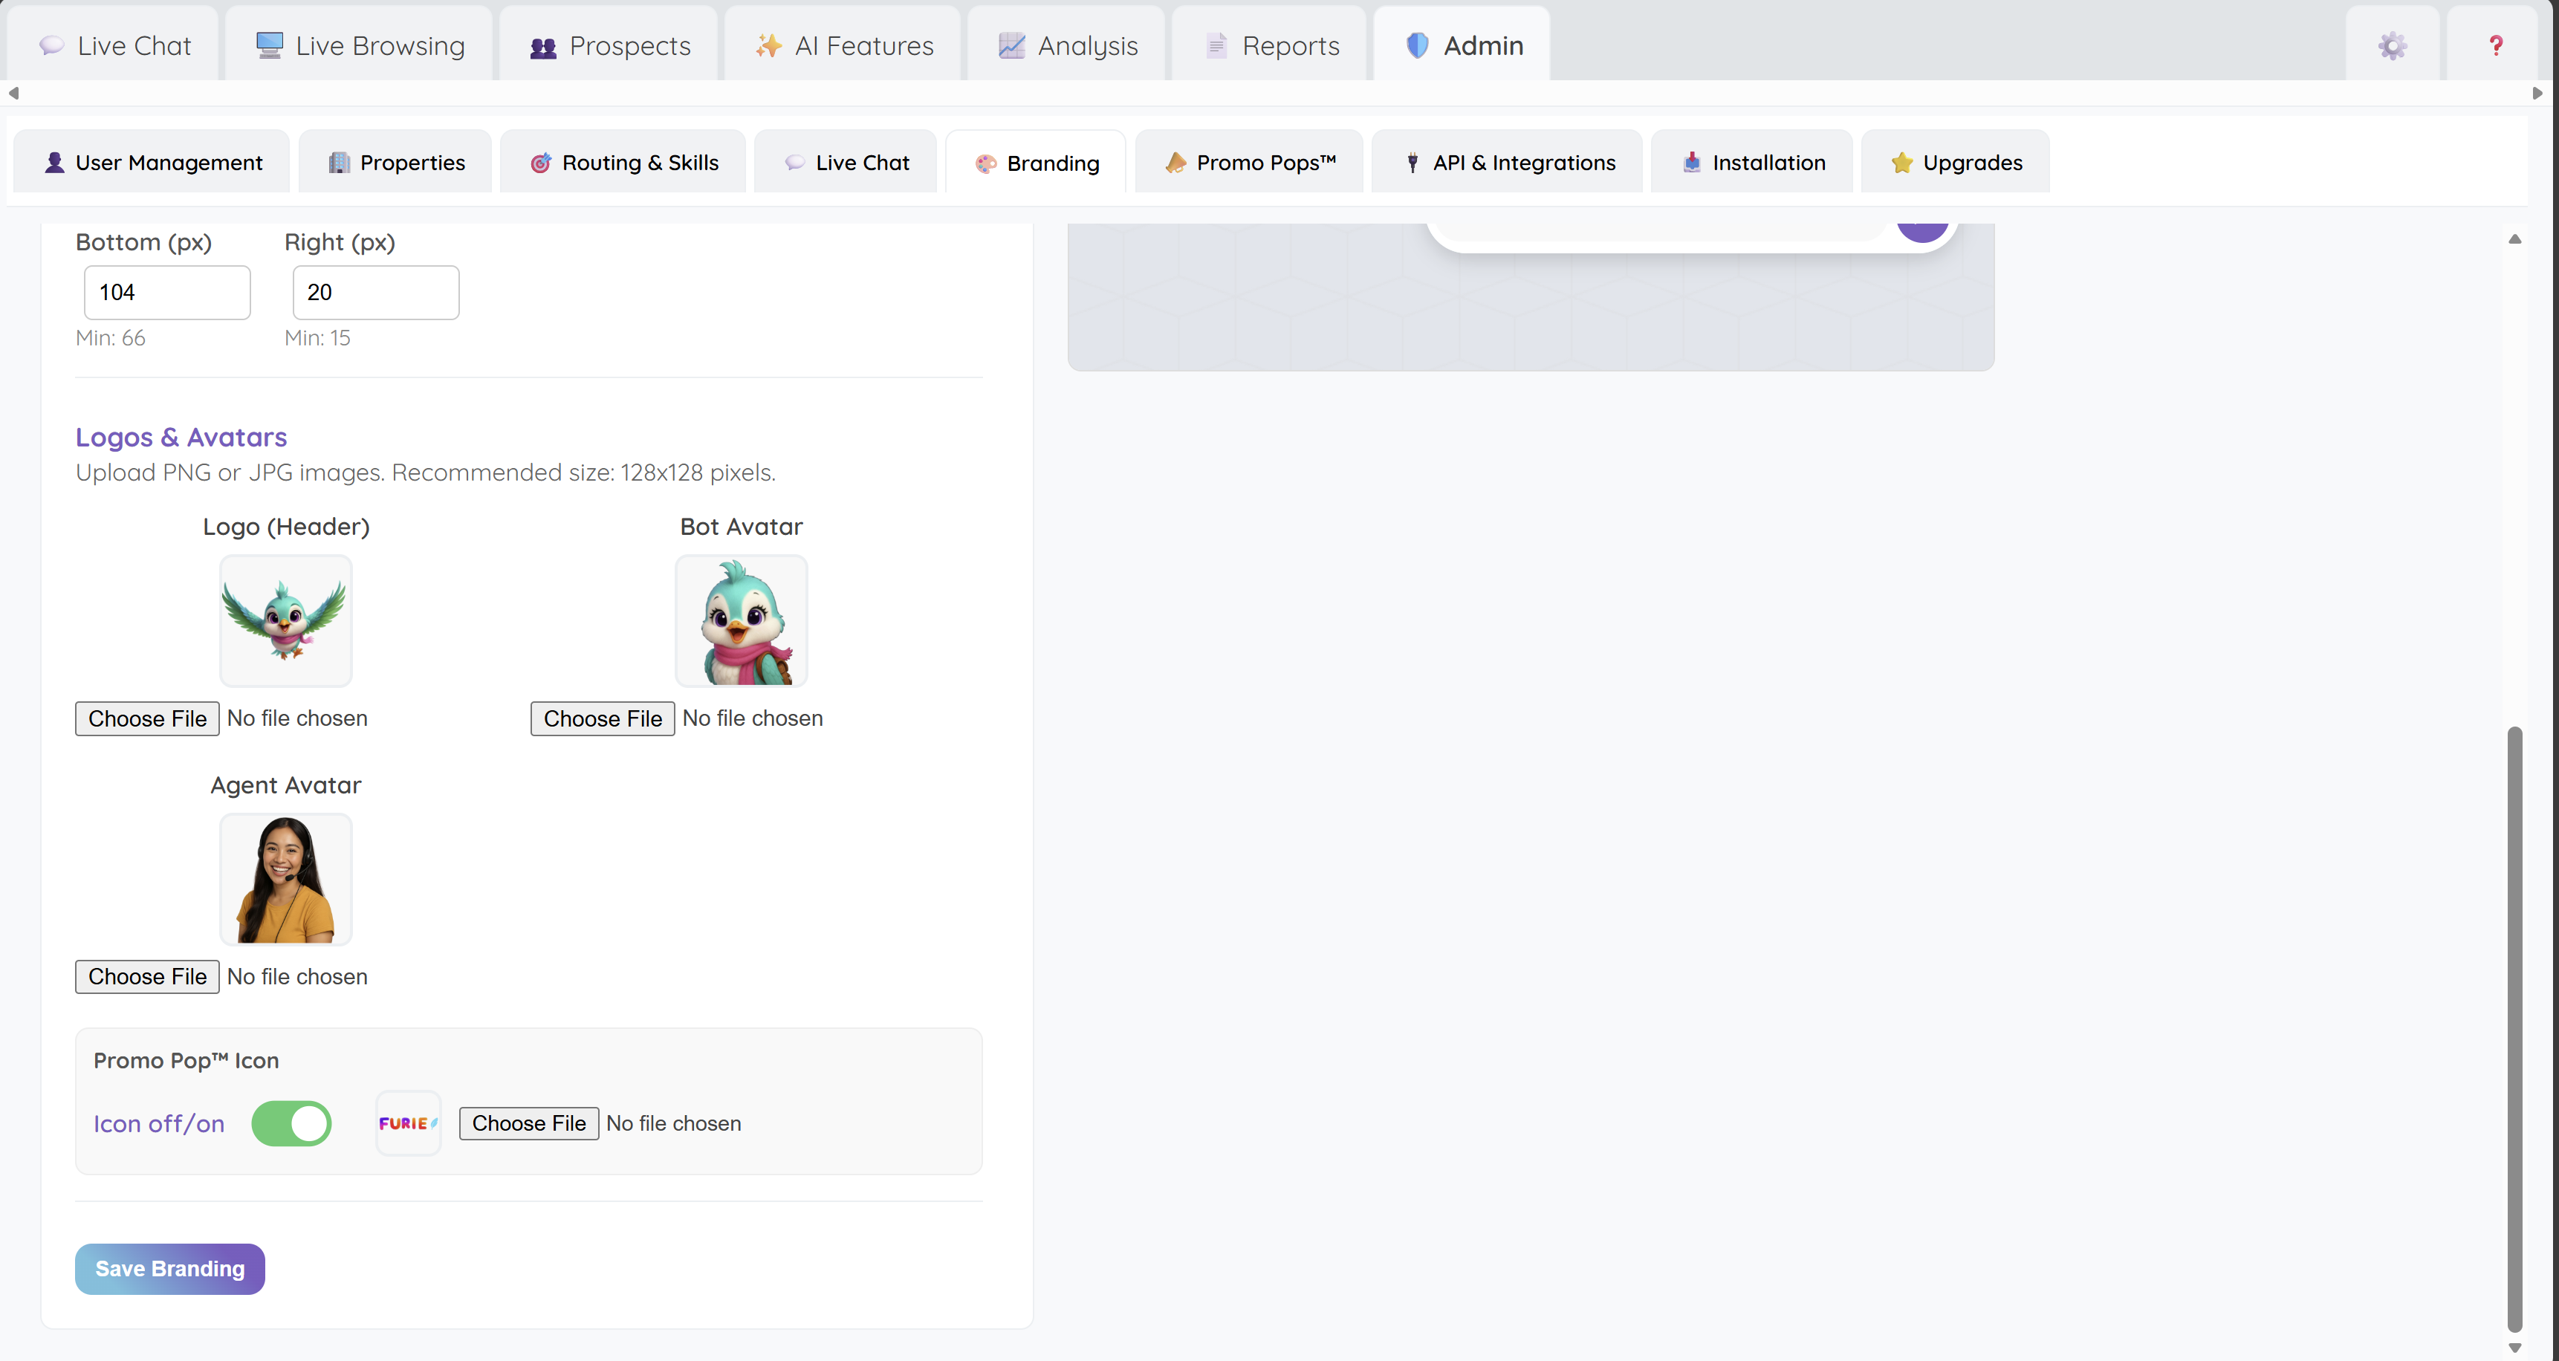Toggle the Promo Pop icon off

click(x=291, y=1123)
